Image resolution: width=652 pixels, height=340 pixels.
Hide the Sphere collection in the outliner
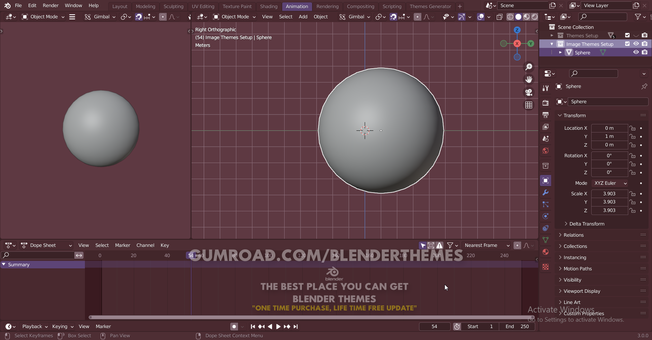coord(636,52)
